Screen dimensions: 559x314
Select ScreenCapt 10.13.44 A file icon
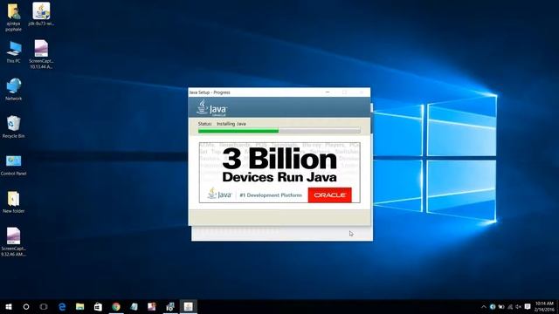click(41, 54)
